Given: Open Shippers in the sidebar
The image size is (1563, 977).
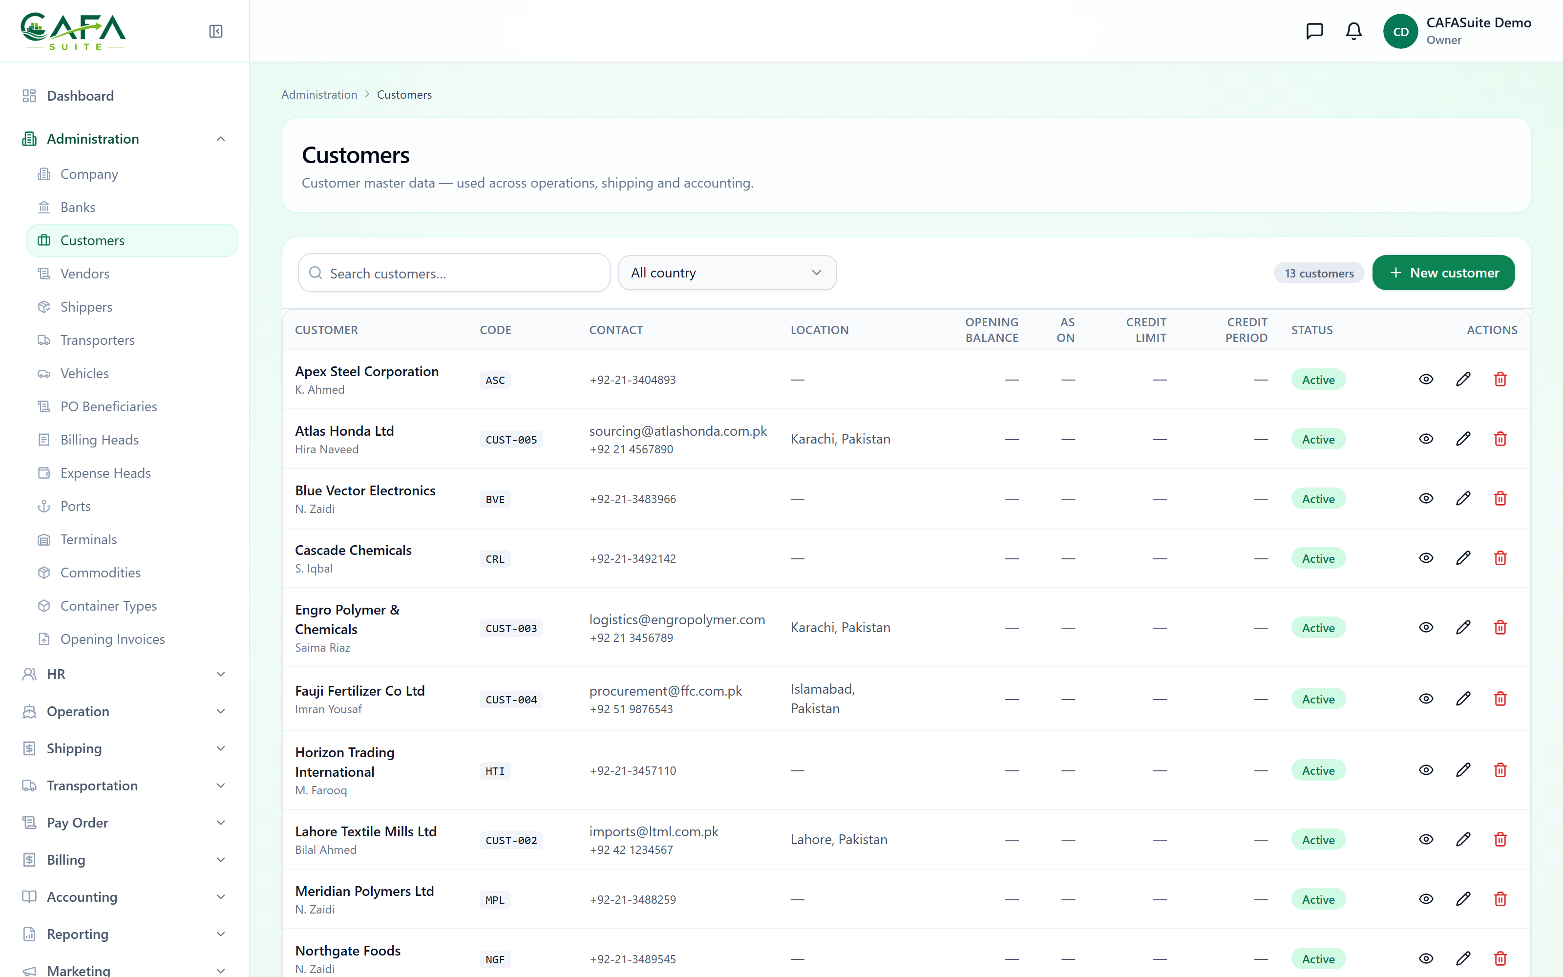Looking at the screenshot, I should [x=132, y=307].
